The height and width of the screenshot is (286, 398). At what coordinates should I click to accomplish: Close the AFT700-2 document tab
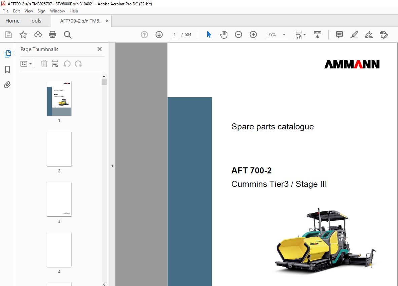coord(107,21)
